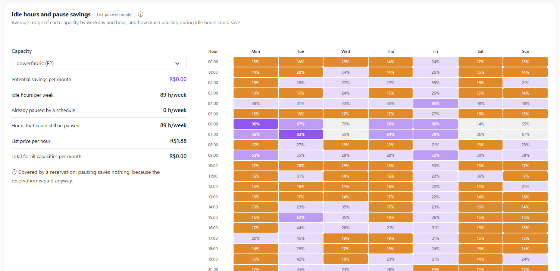Click the 15:00 hour row label

[x=213, y=217]
